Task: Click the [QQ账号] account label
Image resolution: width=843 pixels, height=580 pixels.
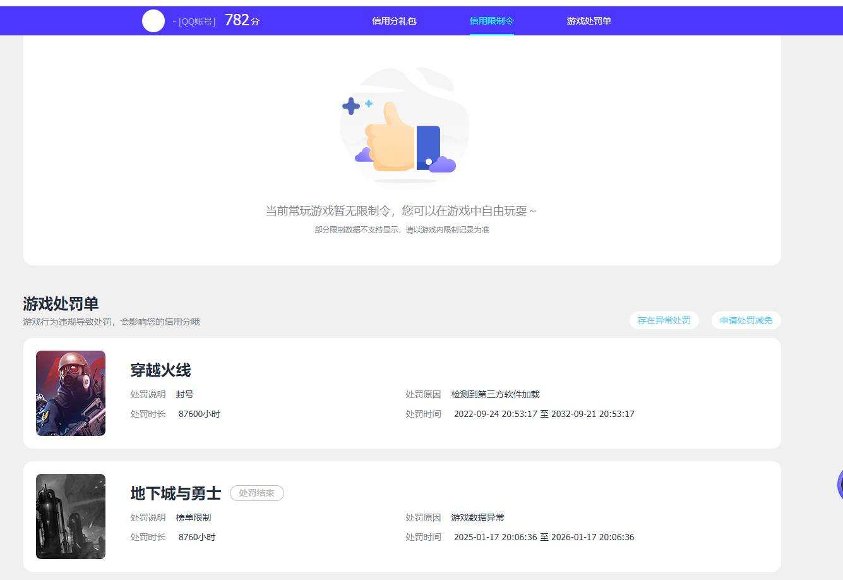Action: point(196,21)
